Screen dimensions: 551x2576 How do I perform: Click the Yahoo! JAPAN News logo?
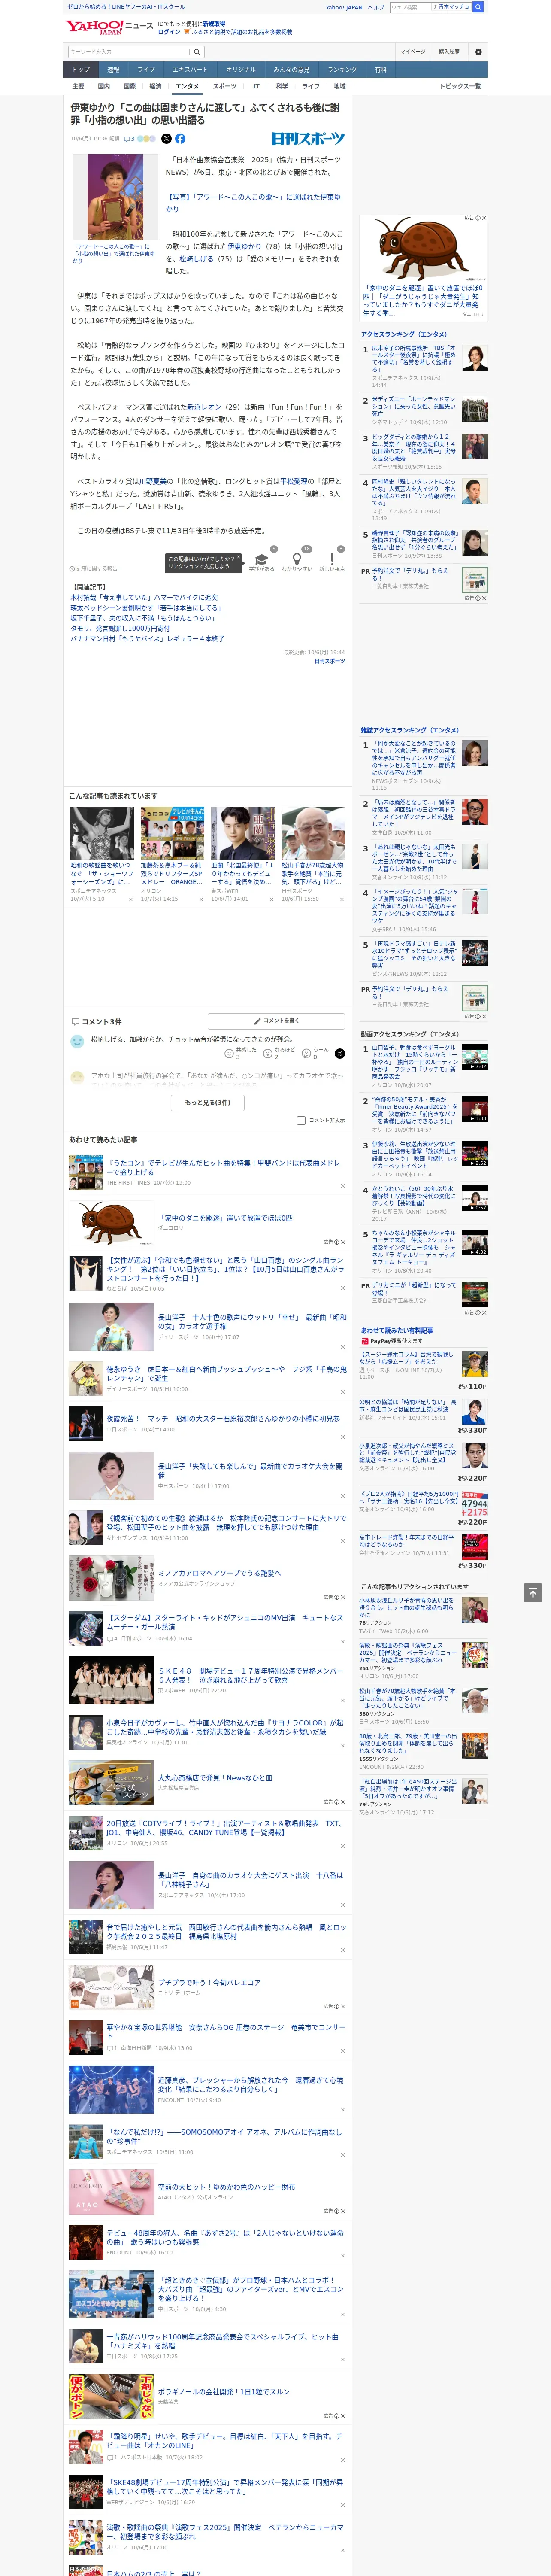[109, 27]
